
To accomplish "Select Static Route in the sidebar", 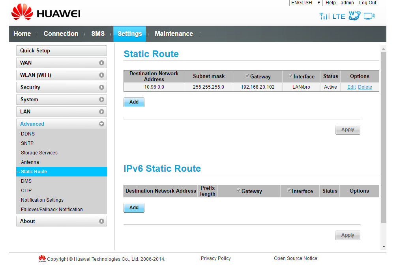I will 61,172.
